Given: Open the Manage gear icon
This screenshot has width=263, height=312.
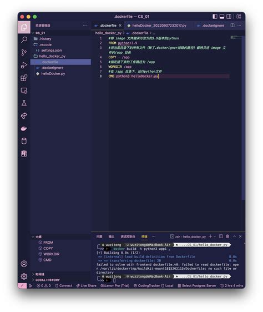Looking at the screenshot, I should [x=24, y=276].
